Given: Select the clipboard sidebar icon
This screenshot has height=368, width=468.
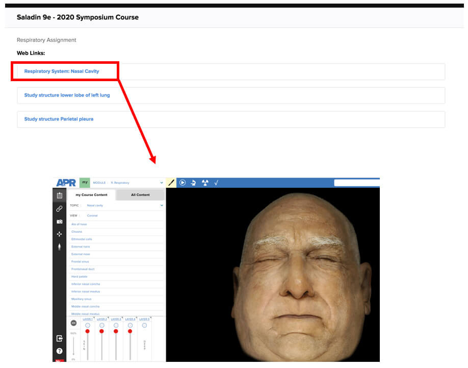Looking at the screenshot, I should pyautogui.click(x=60, y=195).
